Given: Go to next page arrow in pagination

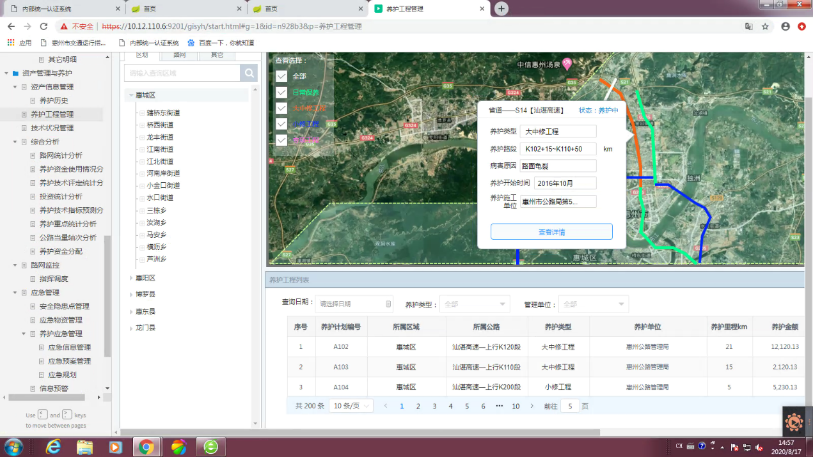Looking at the screenshot, I should [x=532, y=406].
